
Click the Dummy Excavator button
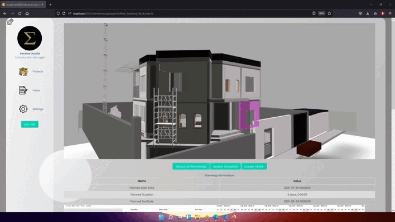tap(226, 166)
